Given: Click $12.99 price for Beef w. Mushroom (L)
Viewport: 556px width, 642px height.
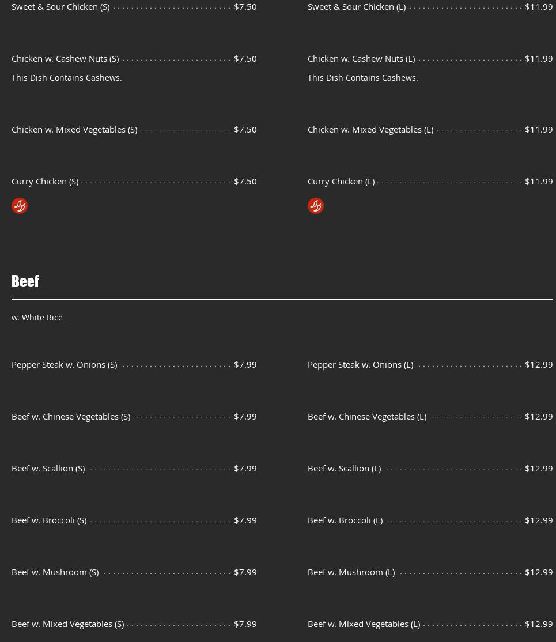Looking at the screenshot, I should [x=538, y=572].
